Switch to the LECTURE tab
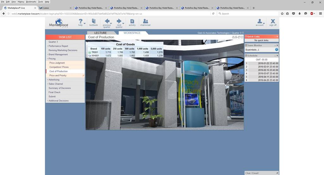The width and height of the screenshot is (324, 175). [x=101, y=33]
